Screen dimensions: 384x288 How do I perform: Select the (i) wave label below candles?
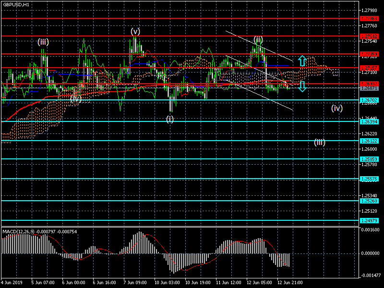[x=170, y=119]
